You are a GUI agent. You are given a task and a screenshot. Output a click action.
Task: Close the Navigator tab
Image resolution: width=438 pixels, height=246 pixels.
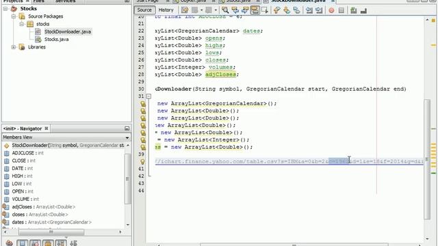[47, 128]
